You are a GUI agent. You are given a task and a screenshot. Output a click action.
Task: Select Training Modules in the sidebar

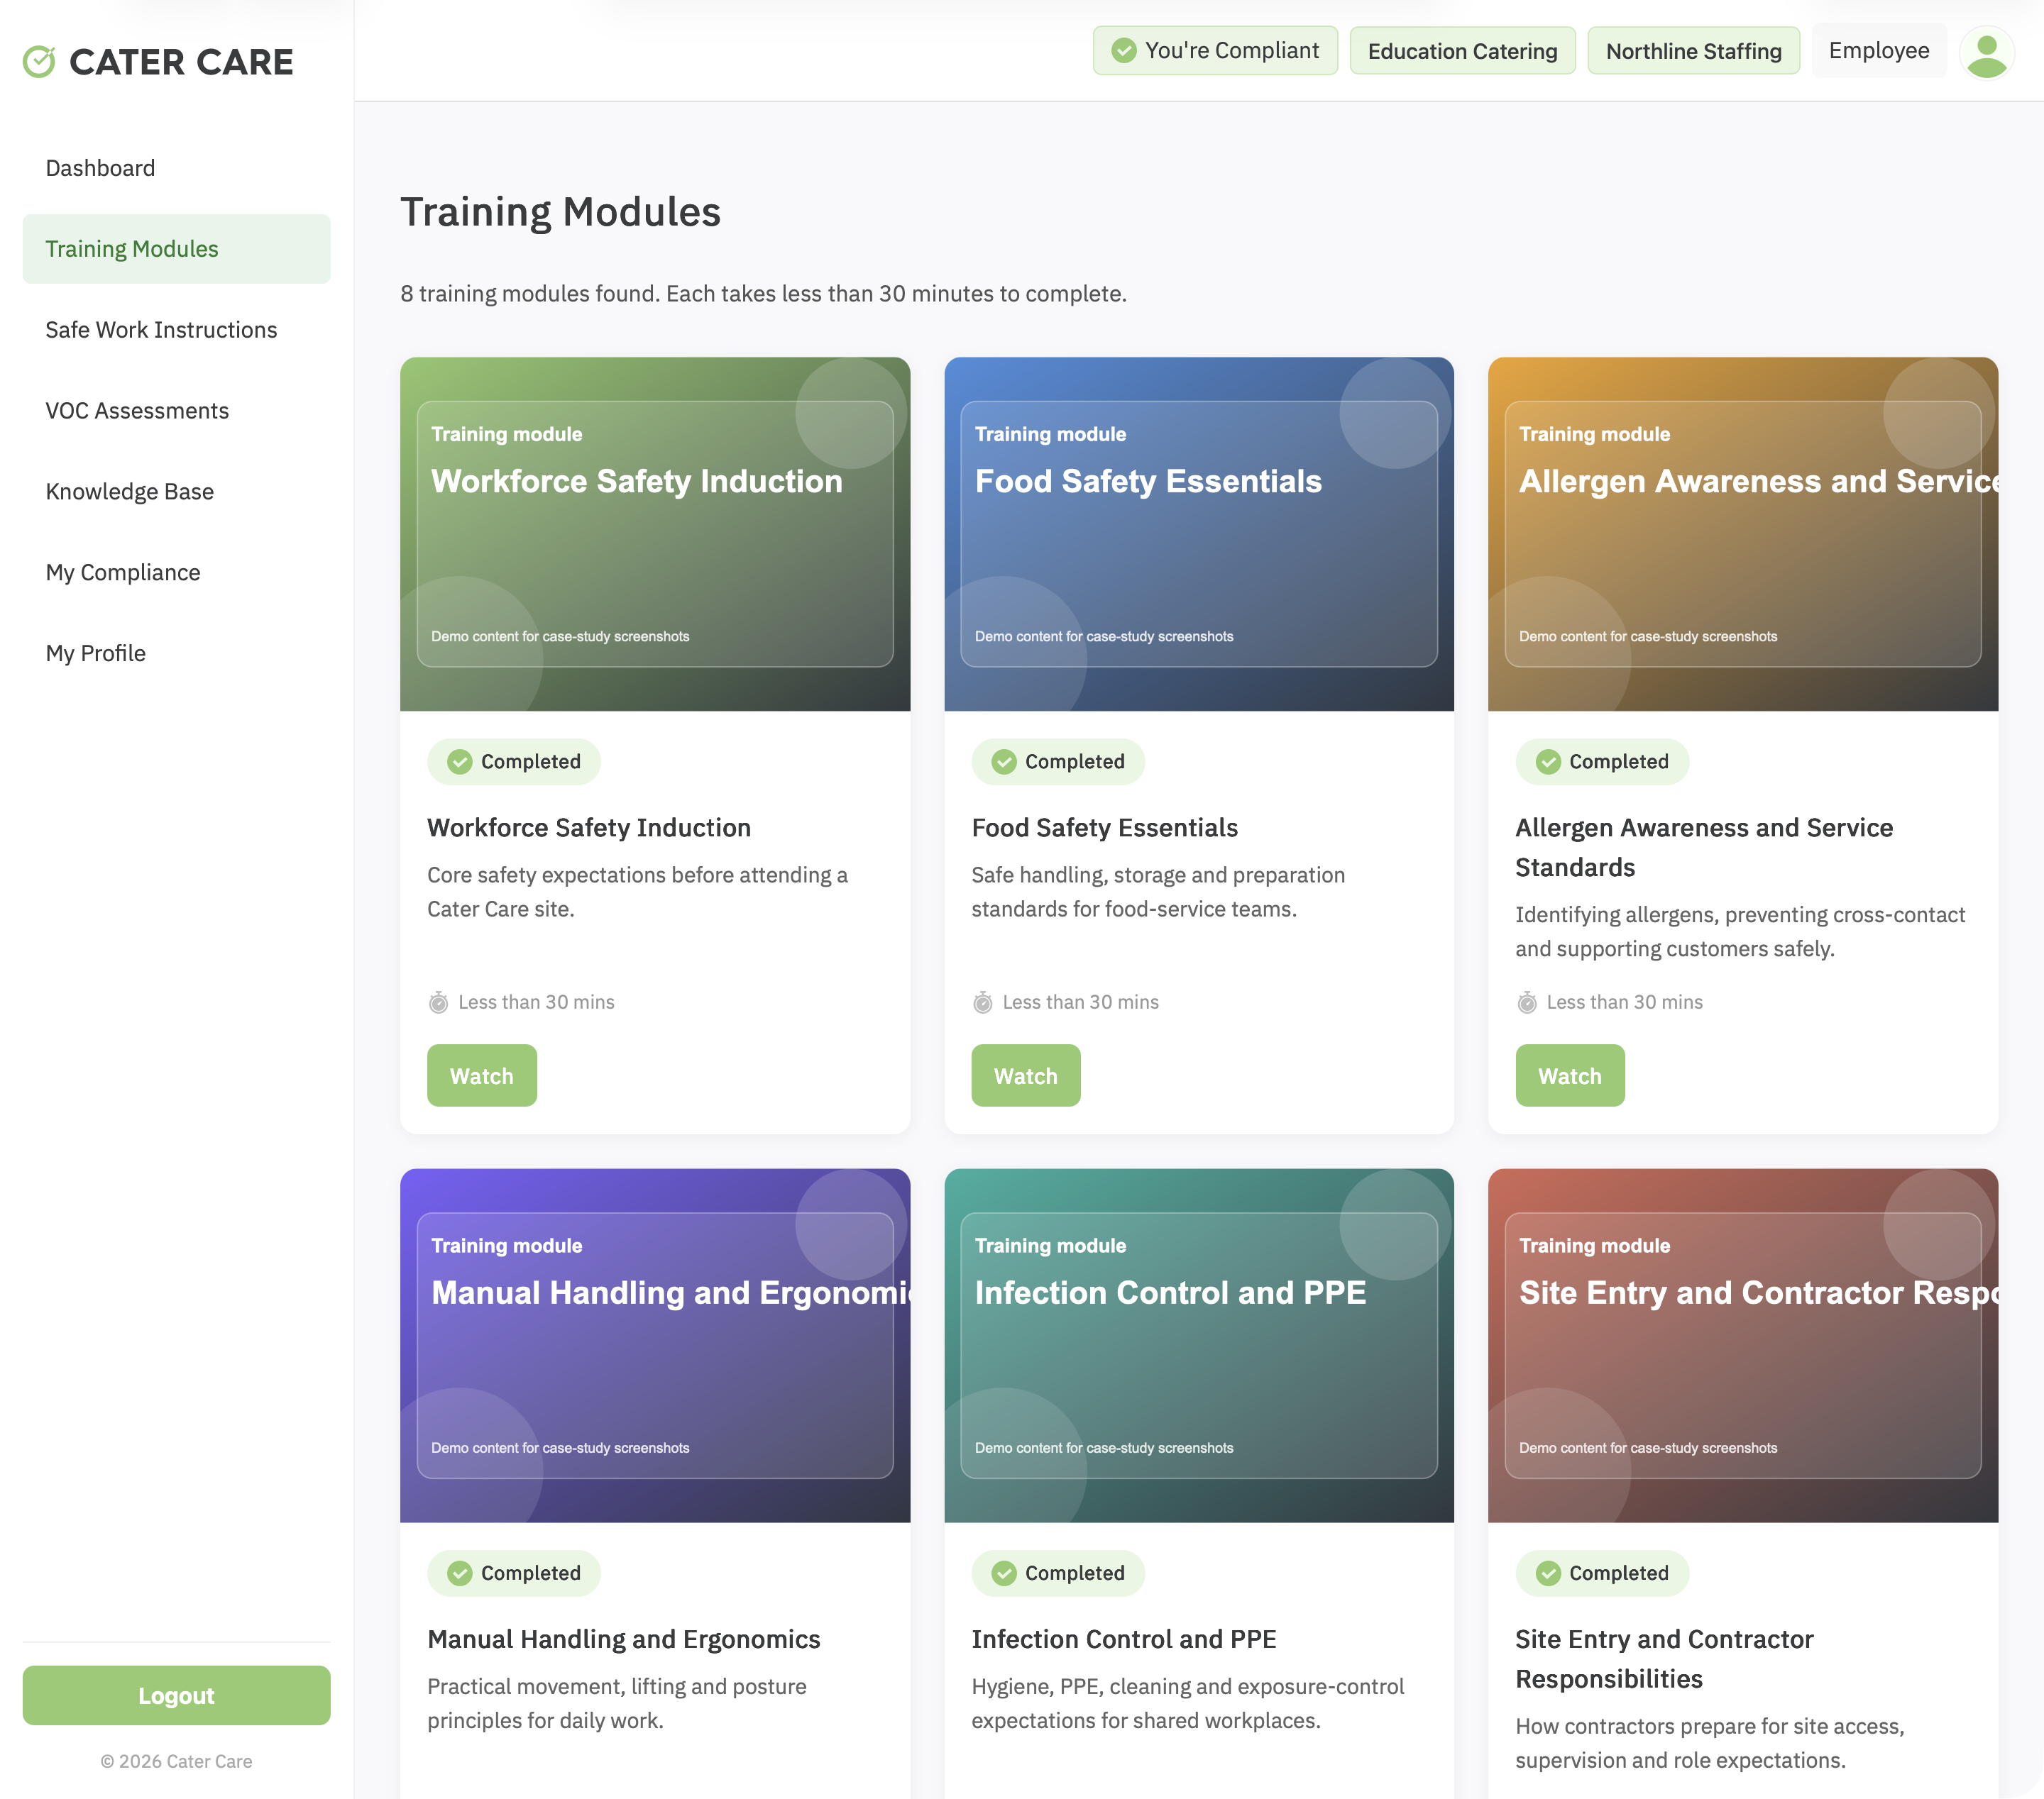coord(176,249)
